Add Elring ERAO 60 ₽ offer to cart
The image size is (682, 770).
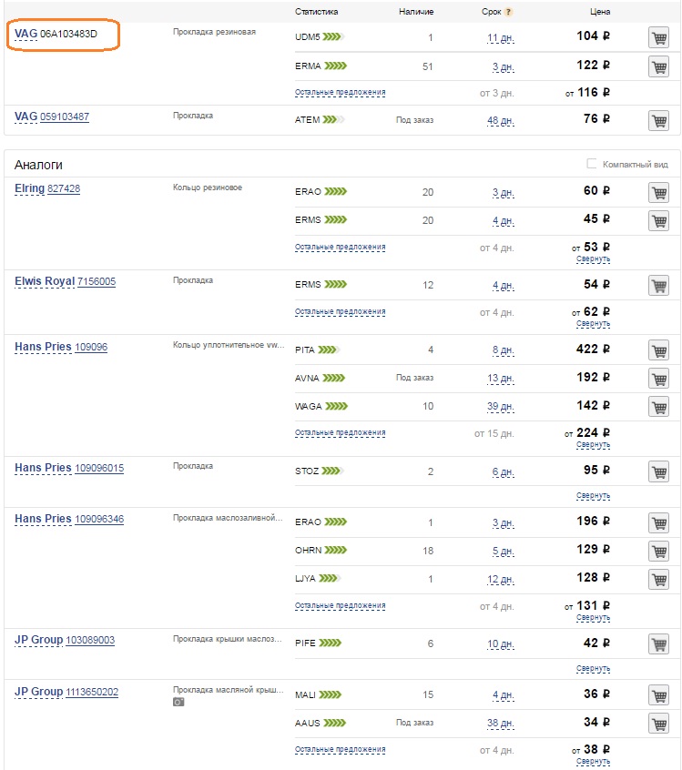pyautogui.click(x=659, y=193)
